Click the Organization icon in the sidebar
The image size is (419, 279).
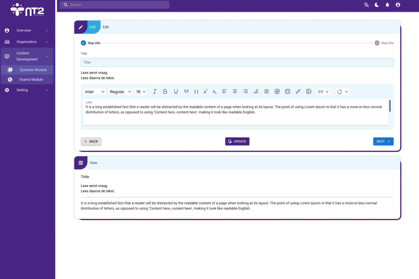tap(7, 42)
